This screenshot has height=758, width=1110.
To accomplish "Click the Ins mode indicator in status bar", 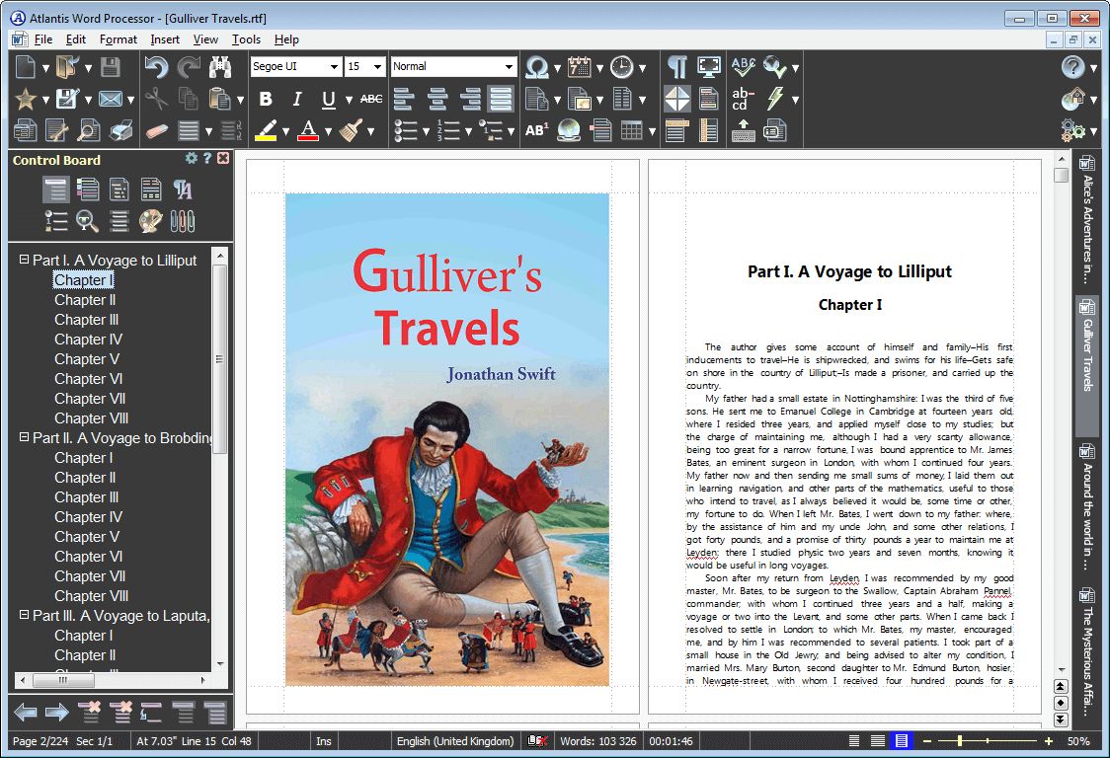I will pyautogui.click(x=324, y=741).
